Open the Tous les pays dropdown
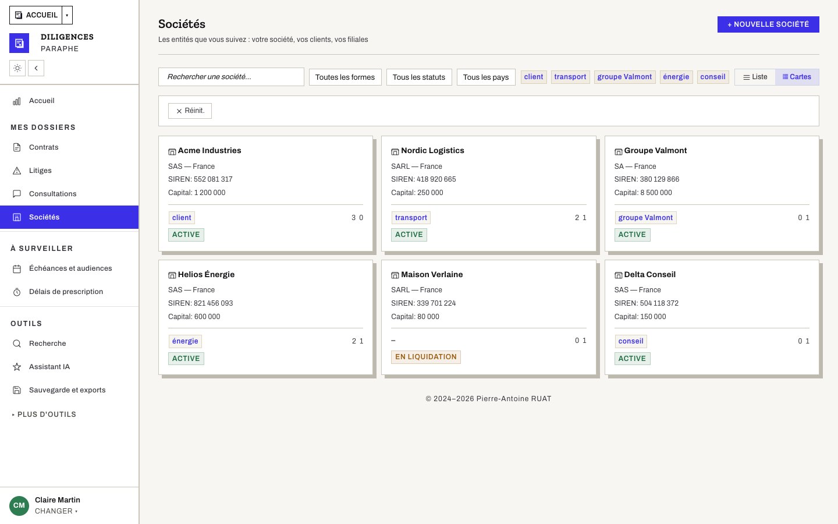The height and width of the screenshot is (524, 838). coord(486,77)
